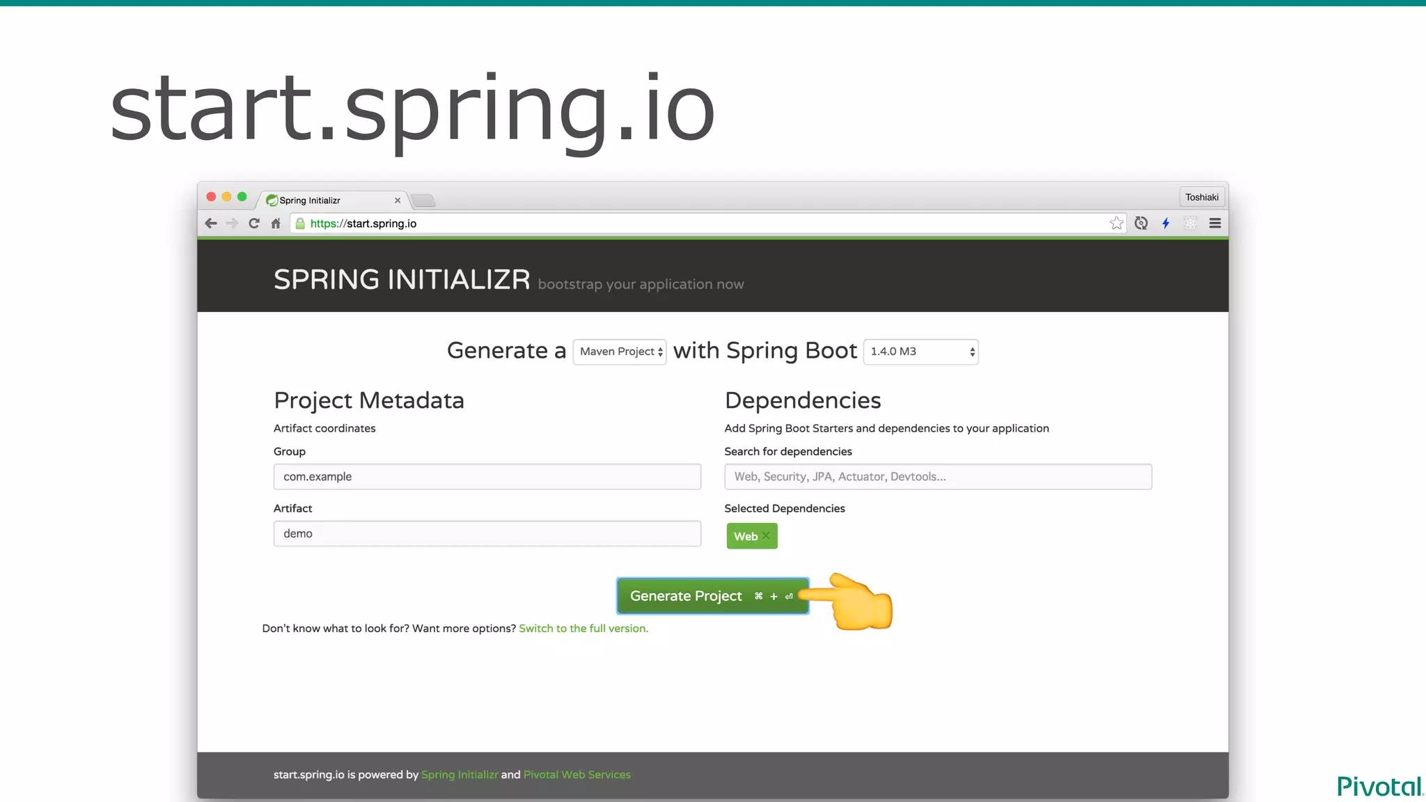Click the green padlock in address bar
The width and height of the screenshot is (1426, 802).
click(300, 223)
